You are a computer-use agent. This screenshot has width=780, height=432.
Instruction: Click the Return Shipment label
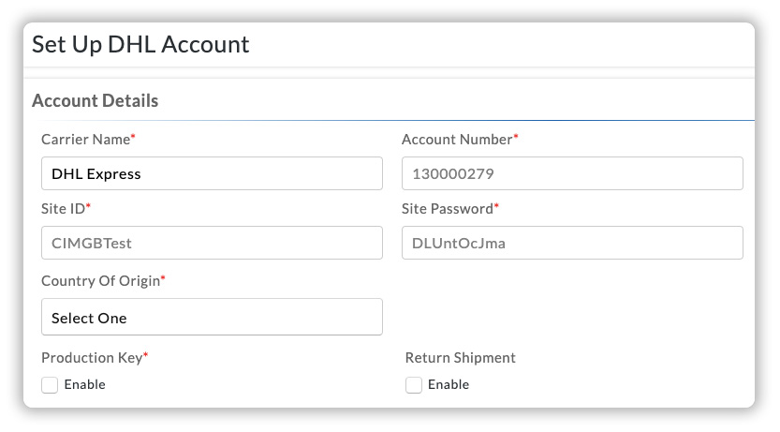460,358
